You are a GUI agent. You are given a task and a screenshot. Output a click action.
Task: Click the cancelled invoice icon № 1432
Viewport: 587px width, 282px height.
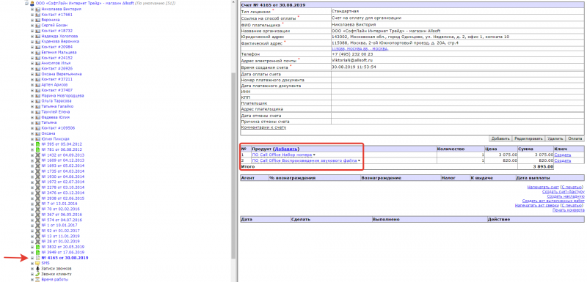click(37, 155)
